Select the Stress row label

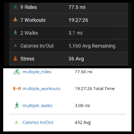27,59
